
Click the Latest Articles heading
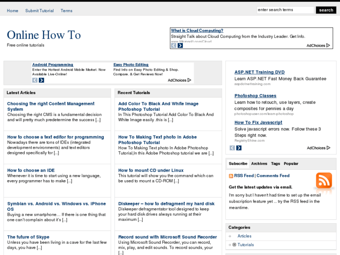tap(21, 93)
